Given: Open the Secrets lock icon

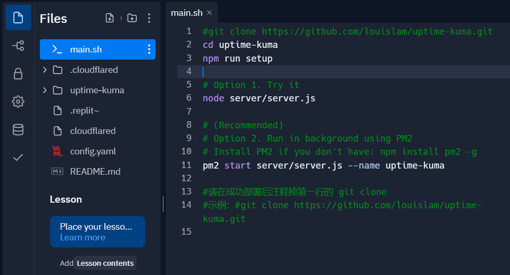Looking at the screenshot, I should click(18, 74).
